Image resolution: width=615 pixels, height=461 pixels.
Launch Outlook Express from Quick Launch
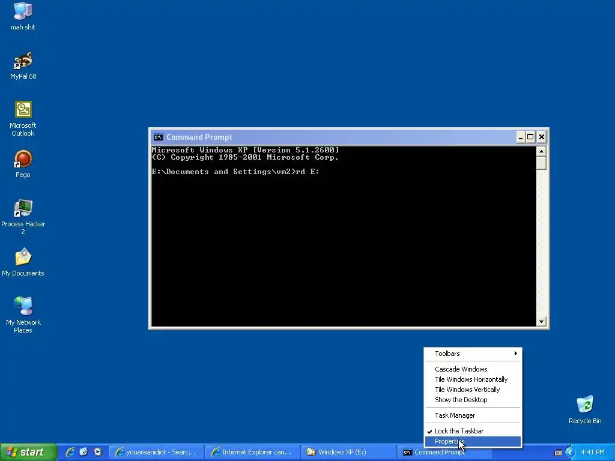[83, 452]
